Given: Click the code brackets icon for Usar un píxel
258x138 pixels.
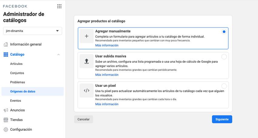Looking at the screenshot, I should pyautogui.click(x=87, y=90).
